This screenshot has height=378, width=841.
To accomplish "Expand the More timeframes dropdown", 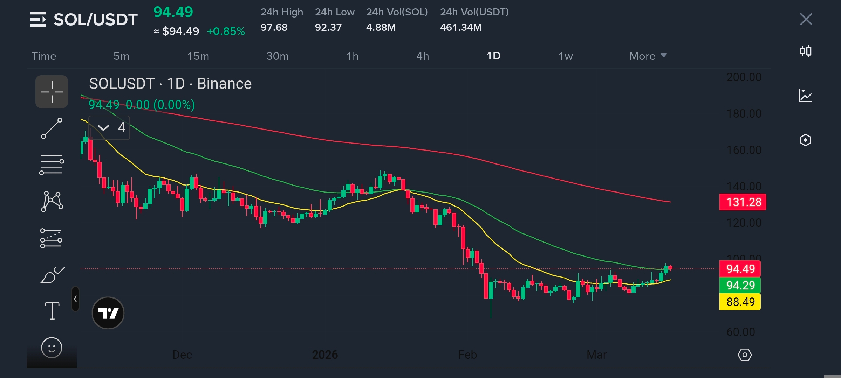I will 648,56.
